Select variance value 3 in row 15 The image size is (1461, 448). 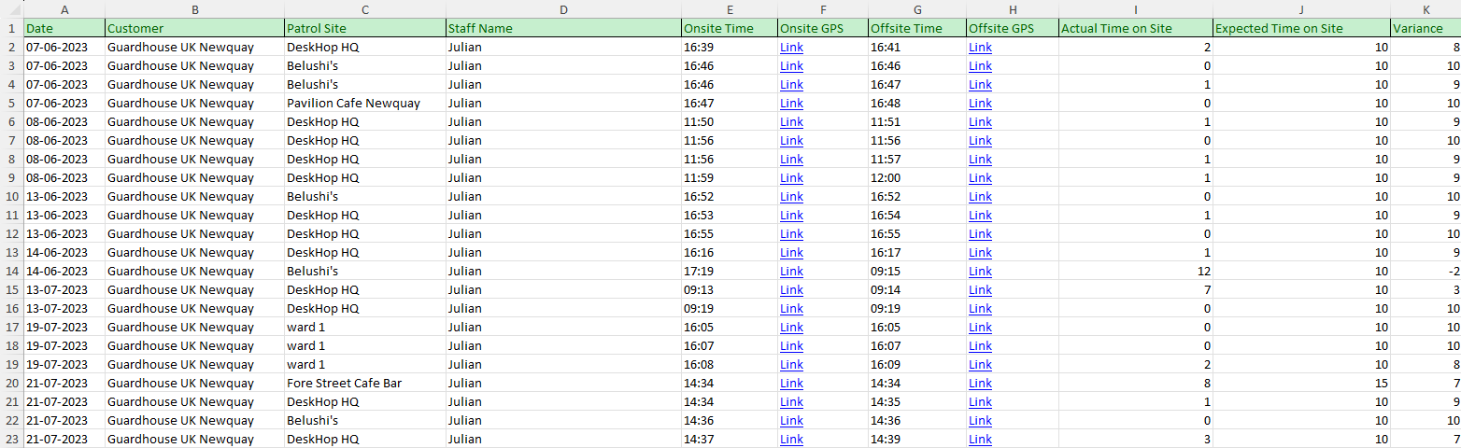pyautogui.click(x=1426, y=290)
